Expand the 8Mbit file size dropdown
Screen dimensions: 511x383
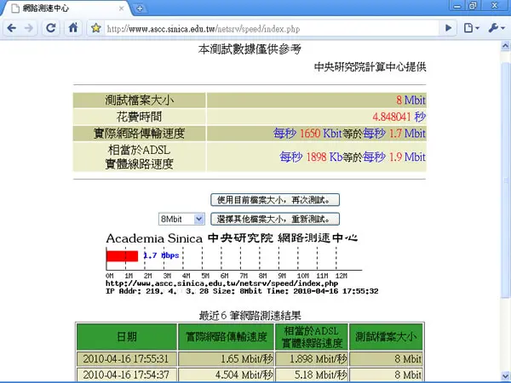click(x=181, y=220)
